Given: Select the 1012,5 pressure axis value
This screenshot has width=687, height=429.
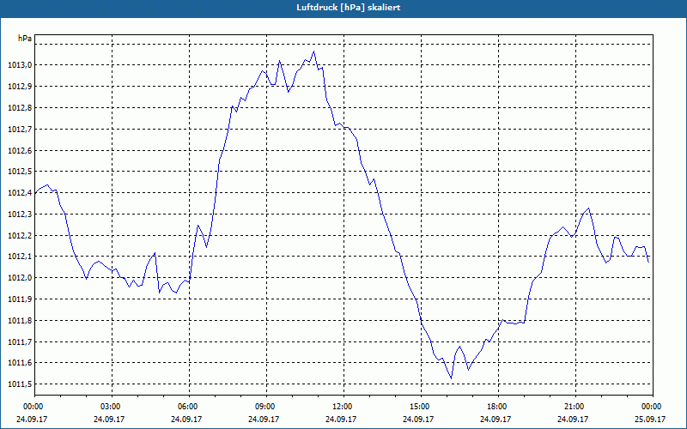Looking at the screenshot, I should point(20,172).
